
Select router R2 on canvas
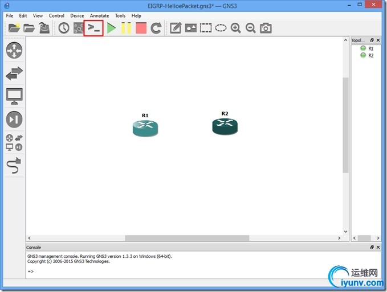225,126
